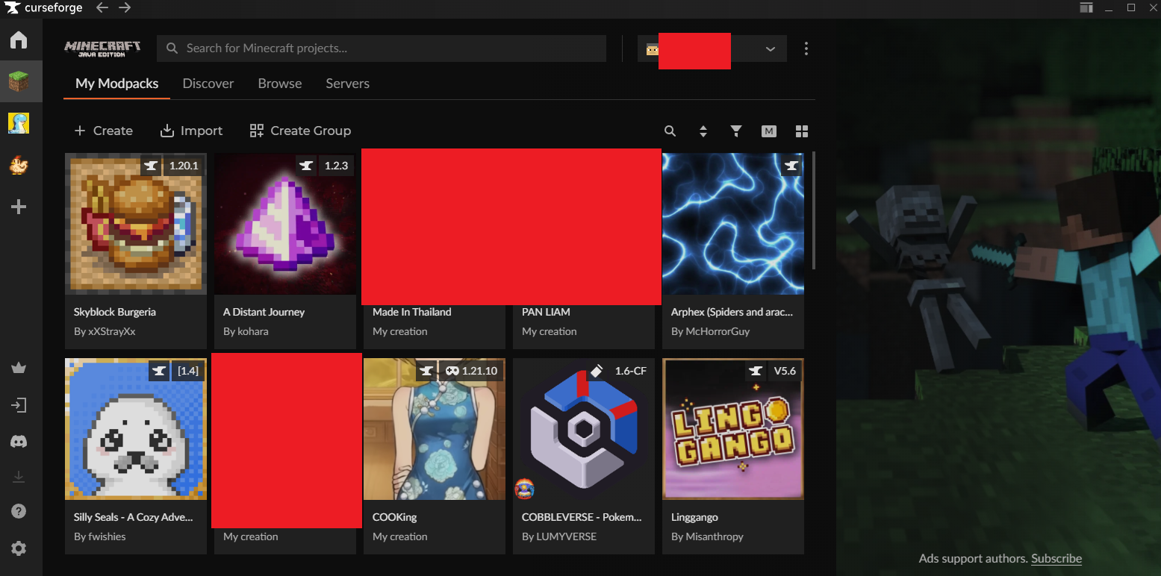Switch to My Modpacks tab
The image size is (1161, 576).
click(x=117, y=84)
